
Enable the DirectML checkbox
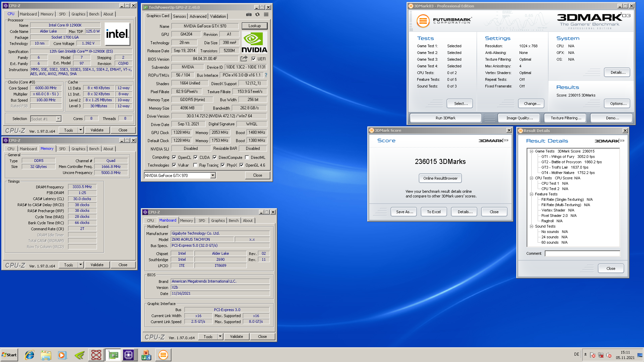click(247, 157)
